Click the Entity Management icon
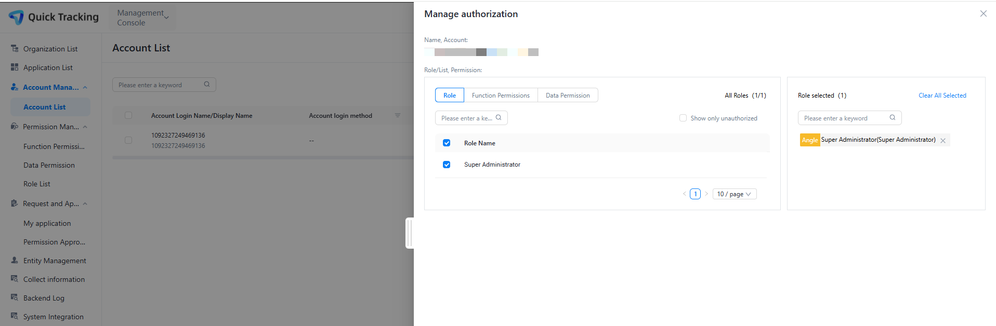This screenshot has width=996, height=326. pyautogui.click(x=15, y=260)
